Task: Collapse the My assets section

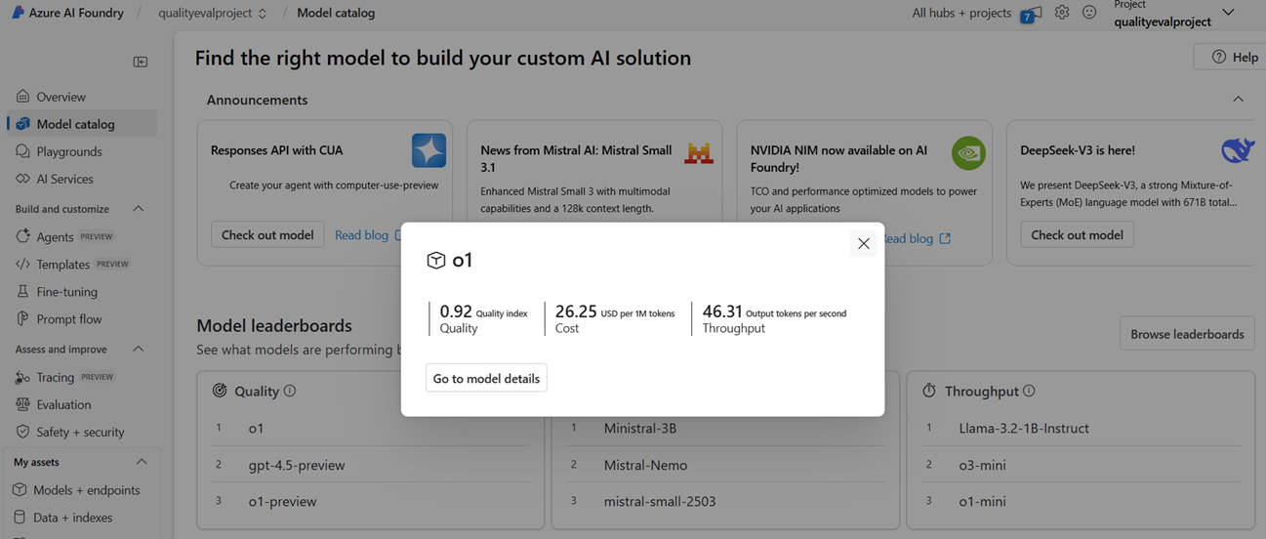Action: pyautogui.click(x=142, y=462)
